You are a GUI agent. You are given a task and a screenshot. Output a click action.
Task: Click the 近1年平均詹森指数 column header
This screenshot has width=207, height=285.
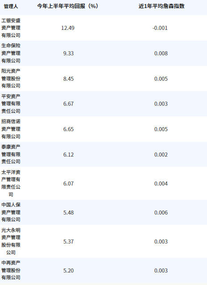(161, 6)
